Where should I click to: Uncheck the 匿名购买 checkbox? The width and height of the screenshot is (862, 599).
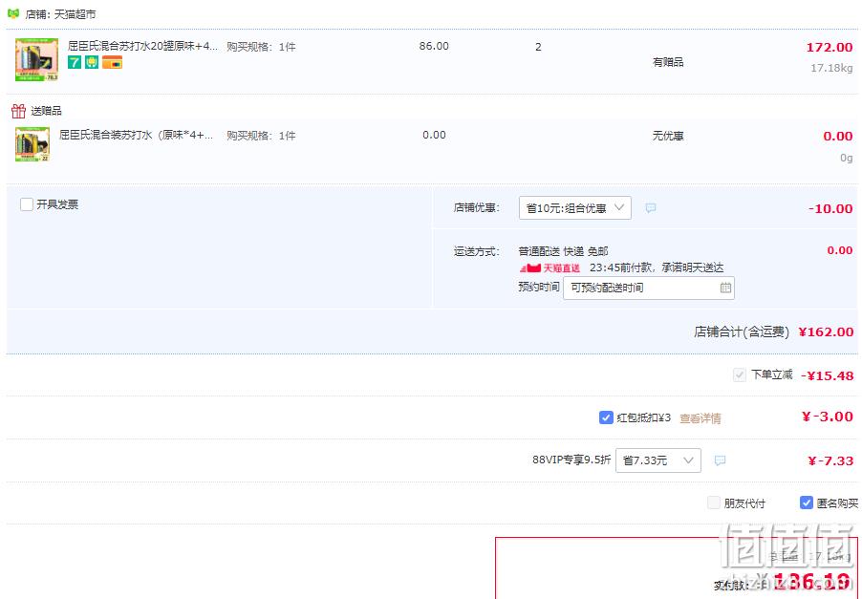[x=806, y=503]
